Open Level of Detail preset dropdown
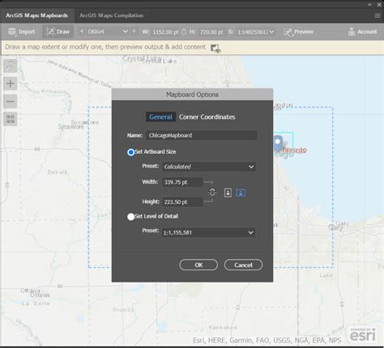 (x=208, y=232)
